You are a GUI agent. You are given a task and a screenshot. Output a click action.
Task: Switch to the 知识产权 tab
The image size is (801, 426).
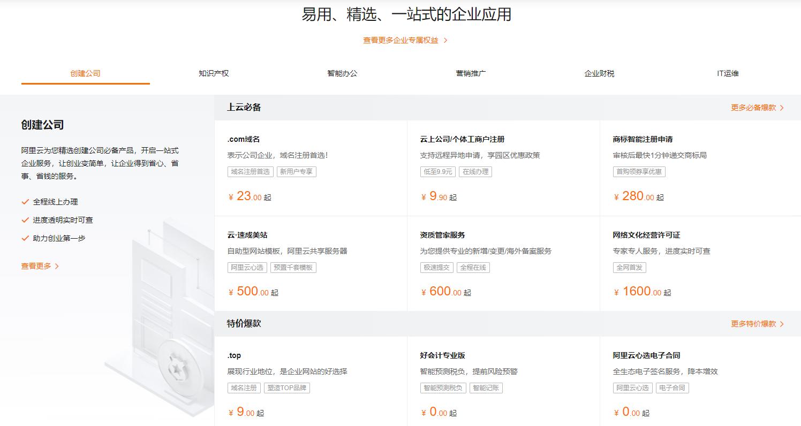pos(214,73)
